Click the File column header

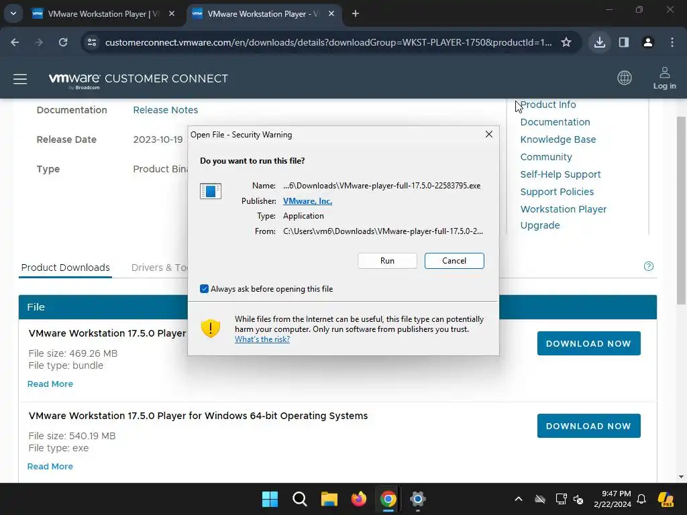pos(36,307)
